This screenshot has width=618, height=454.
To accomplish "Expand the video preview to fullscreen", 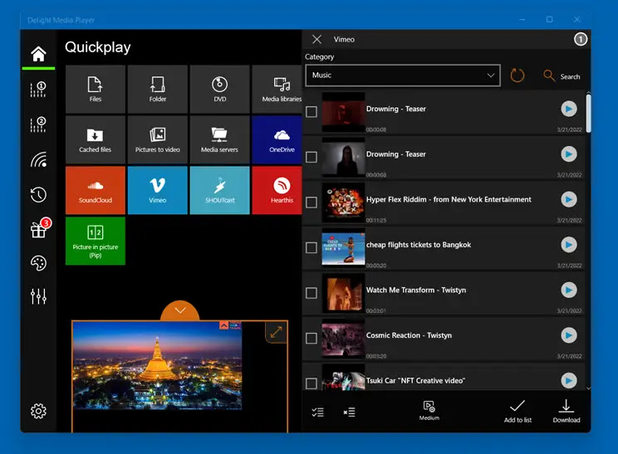I will [276, 332].
